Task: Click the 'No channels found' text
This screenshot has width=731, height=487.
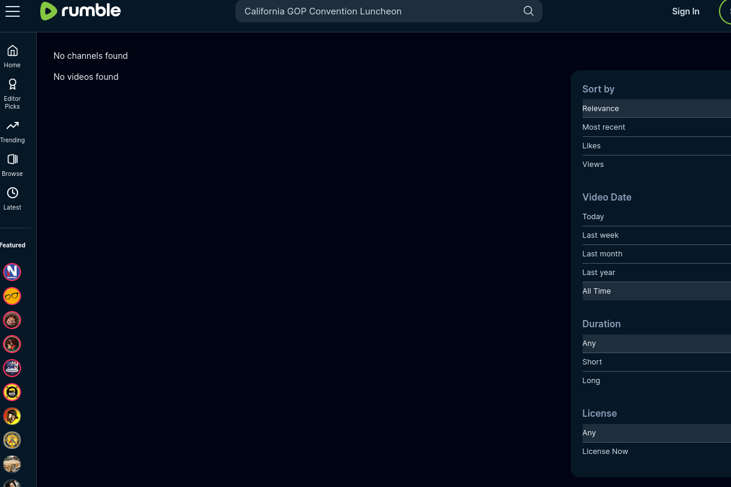Action: (x=91, y=56)
